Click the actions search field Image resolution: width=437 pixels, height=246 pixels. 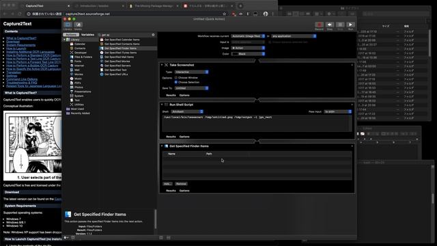[126, 35]
